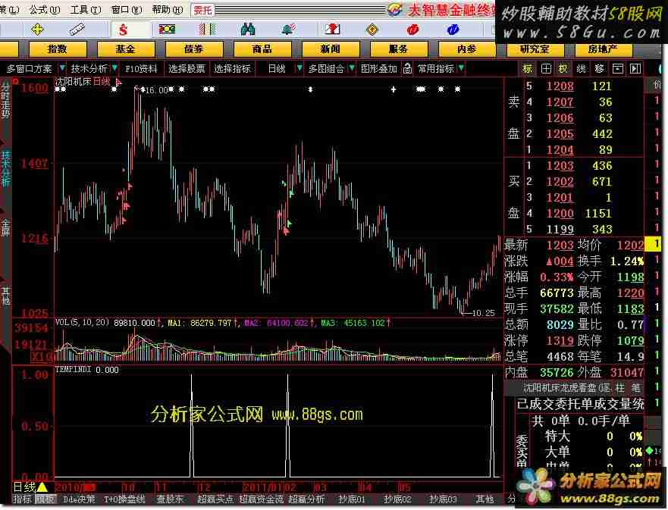Open the 公式 menu
This screenshot has height=510, width=668.
coord(44,9)
